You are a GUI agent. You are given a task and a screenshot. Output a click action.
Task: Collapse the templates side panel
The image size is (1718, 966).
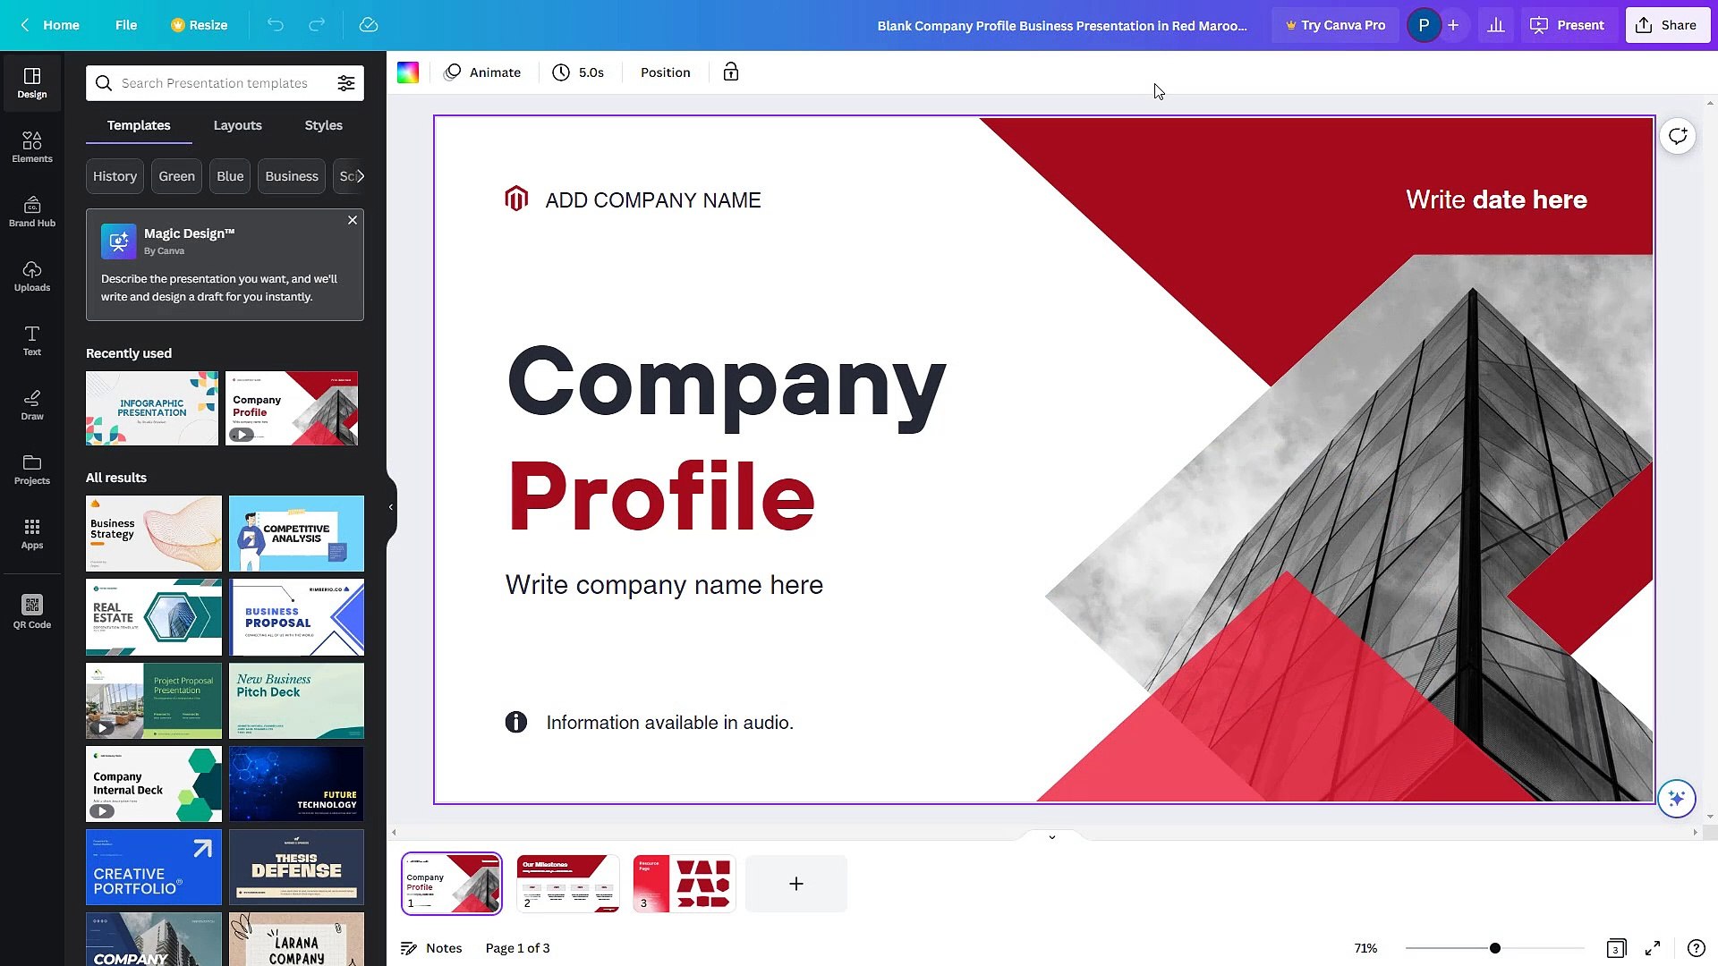click(x=390, y=506)
